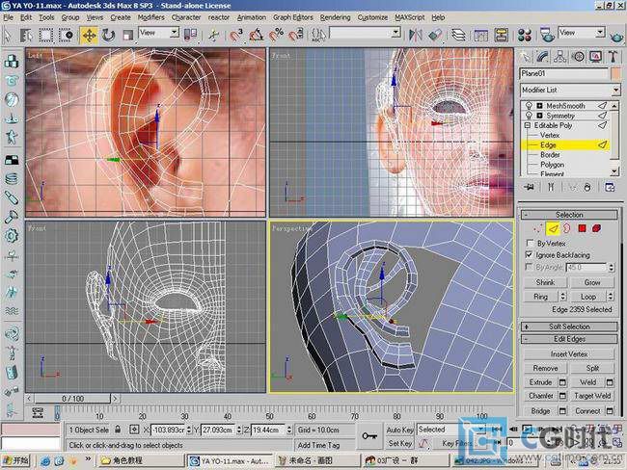Click the Insert Vertex button
The width and height of the screenshot is (627, 470).
[569, 353]
